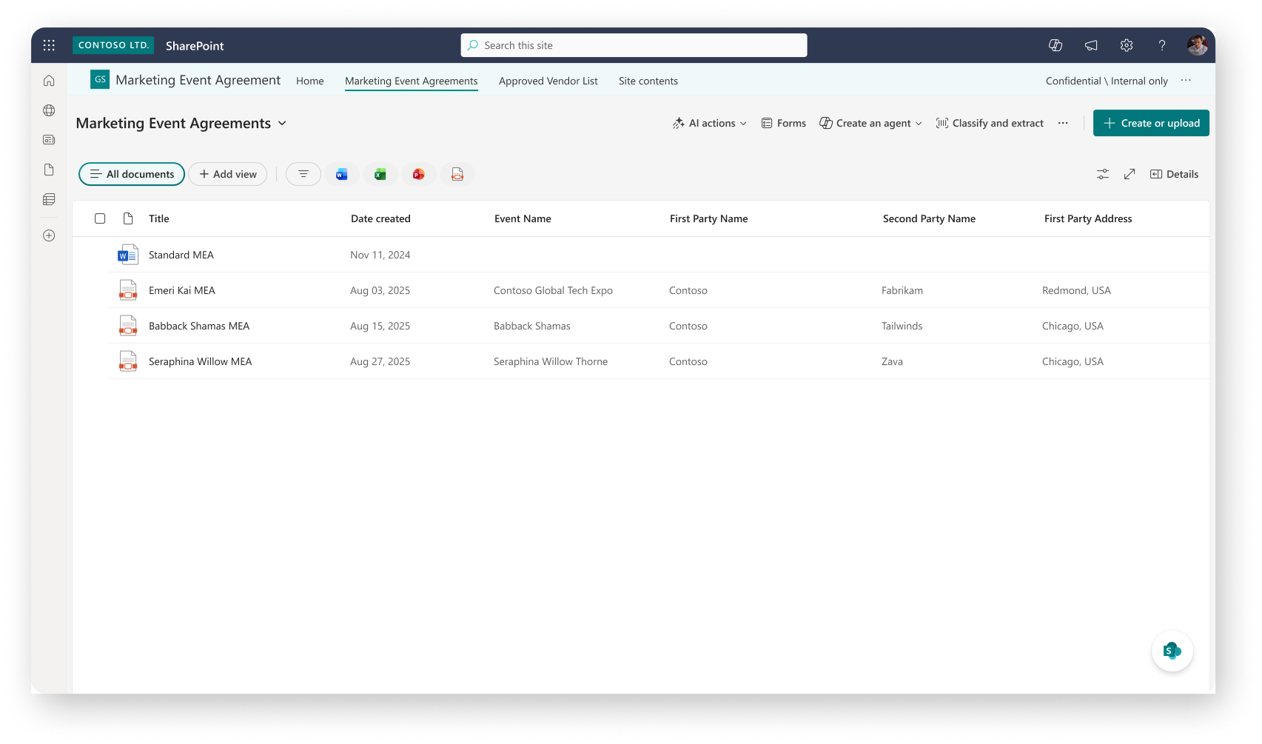
Task: Click the GS site logo icon
Action: pos(100,79)
